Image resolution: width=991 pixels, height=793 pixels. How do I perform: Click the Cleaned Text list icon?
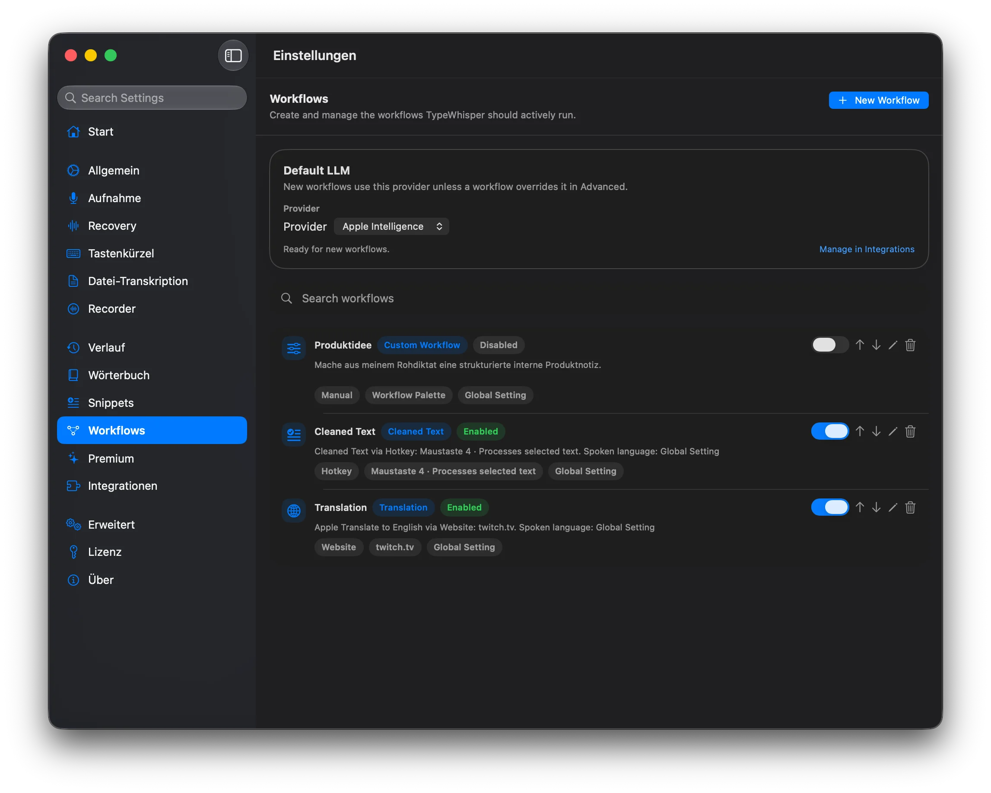click(x=294, y=435)
